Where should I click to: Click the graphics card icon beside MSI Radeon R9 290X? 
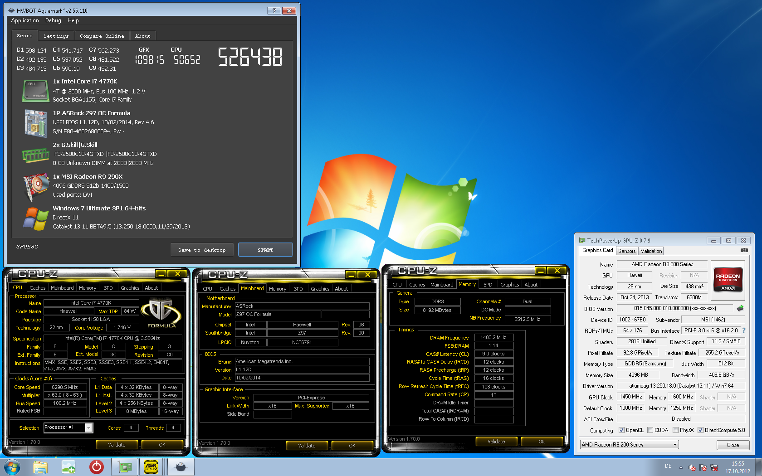coord(35,187)
